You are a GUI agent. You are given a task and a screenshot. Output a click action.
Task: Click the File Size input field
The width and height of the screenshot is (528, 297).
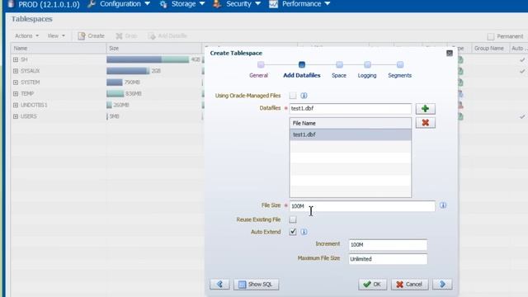click(x=362, y=206)
